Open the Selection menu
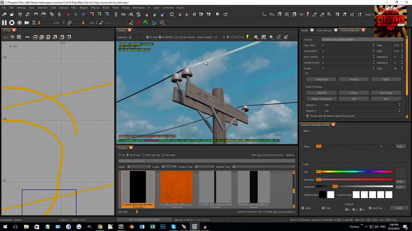The width and height of the screenshot is (412, 231). [x=42, y=7]
